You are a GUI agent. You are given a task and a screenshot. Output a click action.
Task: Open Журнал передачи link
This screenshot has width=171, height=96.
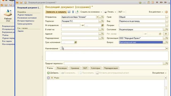click(25, 15)
